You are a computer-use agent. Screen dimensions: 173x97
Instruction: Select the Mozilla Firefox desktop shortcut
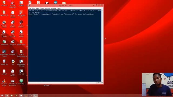click(x=21, y=34)
